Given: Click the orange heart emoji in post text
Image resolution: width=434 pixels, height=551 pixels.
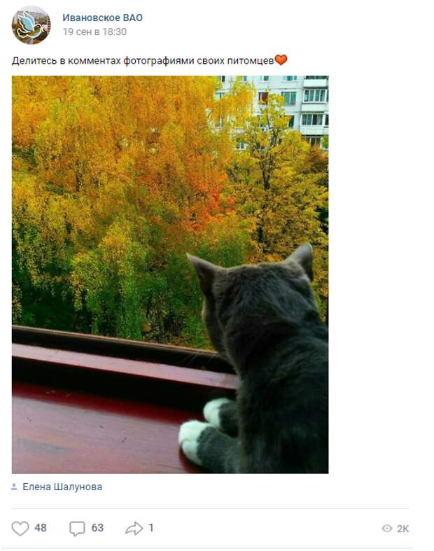Looking at the screenshot, I should click(281, 60).
